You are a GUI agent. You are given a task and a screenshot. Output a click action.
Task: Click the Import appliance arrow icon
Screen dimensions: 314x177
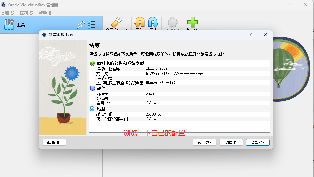139,22
